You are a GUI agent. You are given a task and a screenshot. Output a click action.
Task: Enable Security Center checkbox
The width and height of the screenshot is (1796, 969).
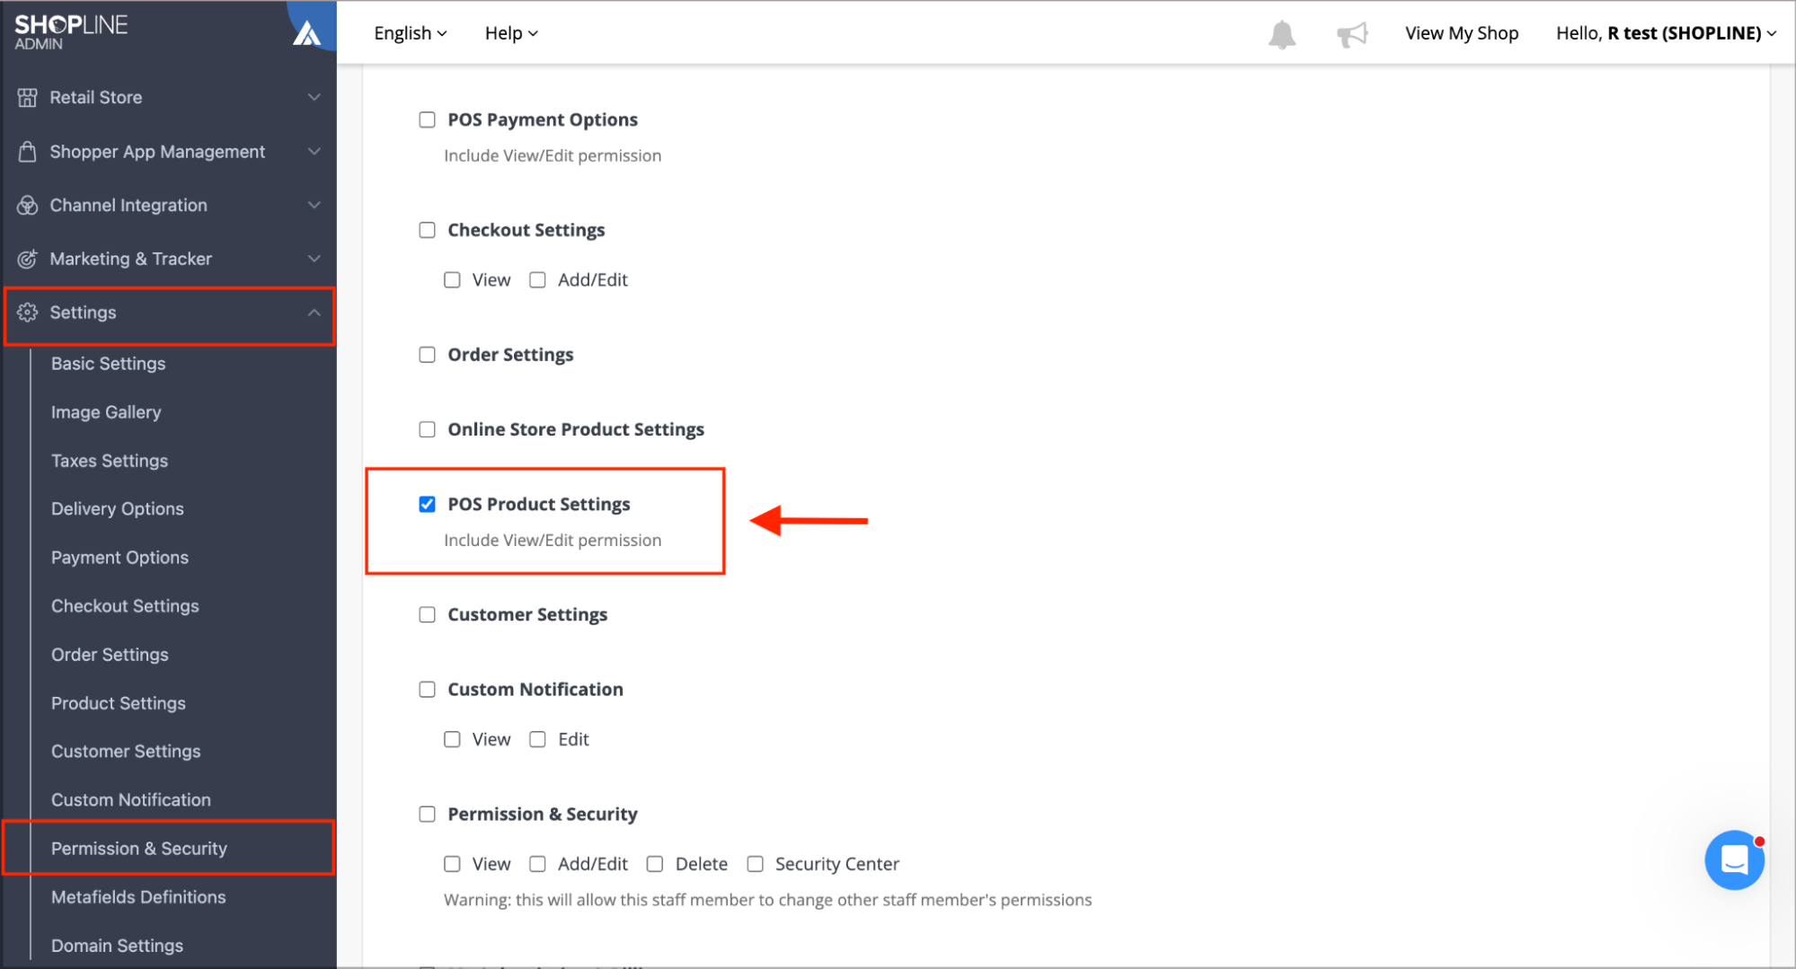pyautogui.click(x=756, y=864)
